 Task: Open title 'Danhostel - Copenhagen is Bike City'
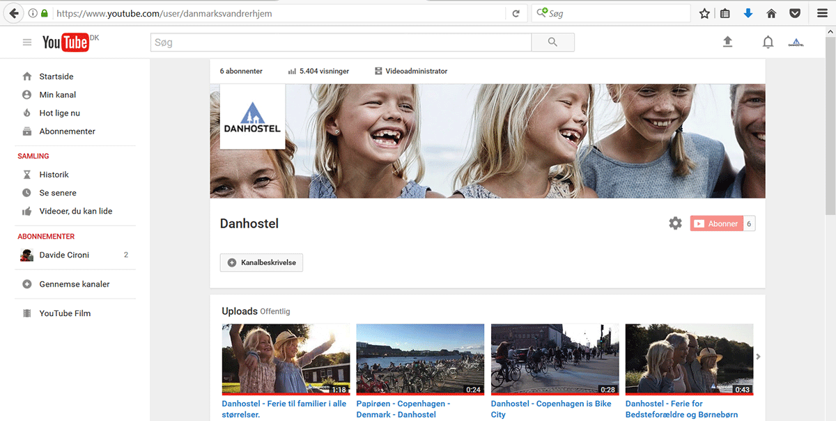point(551,409)
